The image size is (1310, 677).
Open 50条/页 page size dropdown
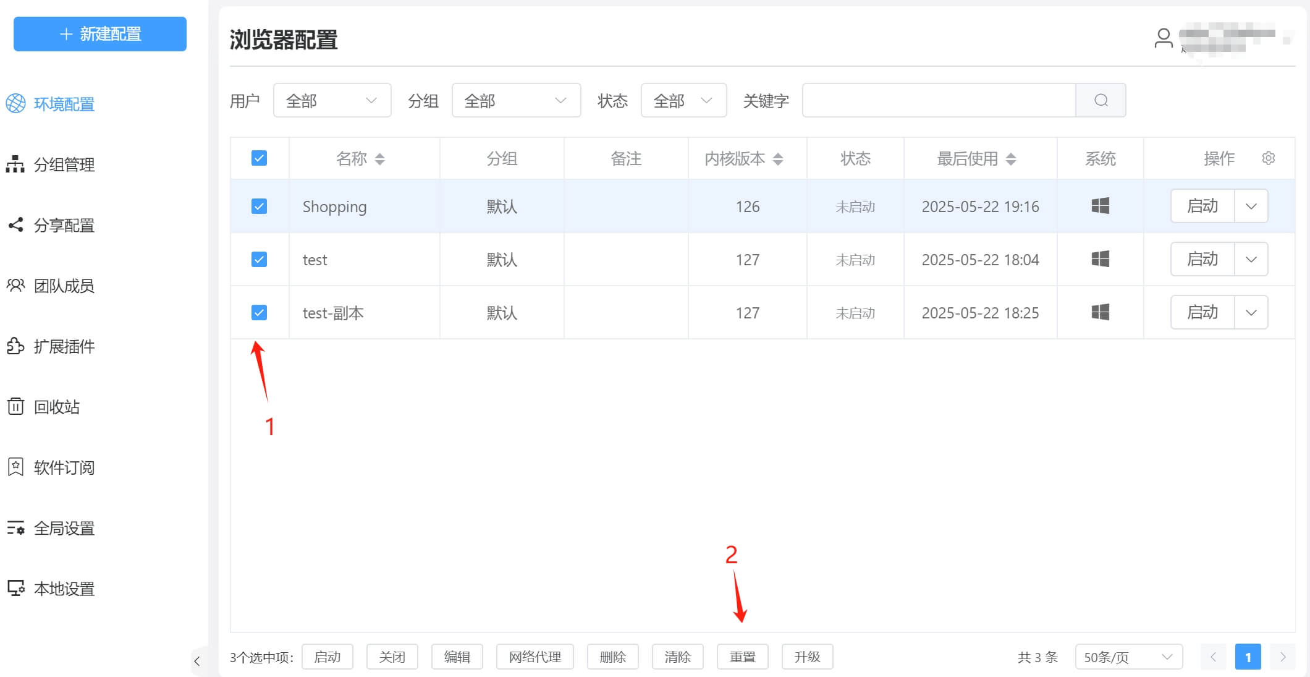pyautogui.click(x=1128, y=657)
